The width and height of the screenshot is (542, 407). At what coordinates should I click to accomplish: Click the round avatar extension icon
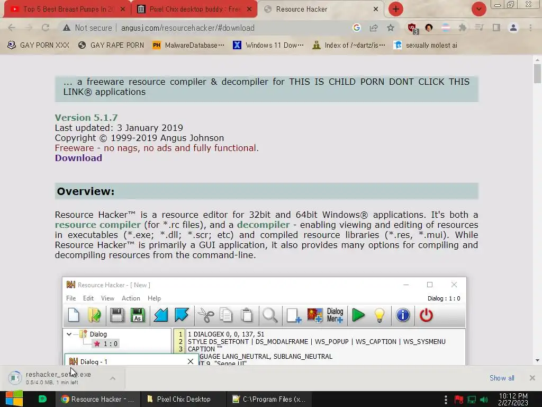429,28
